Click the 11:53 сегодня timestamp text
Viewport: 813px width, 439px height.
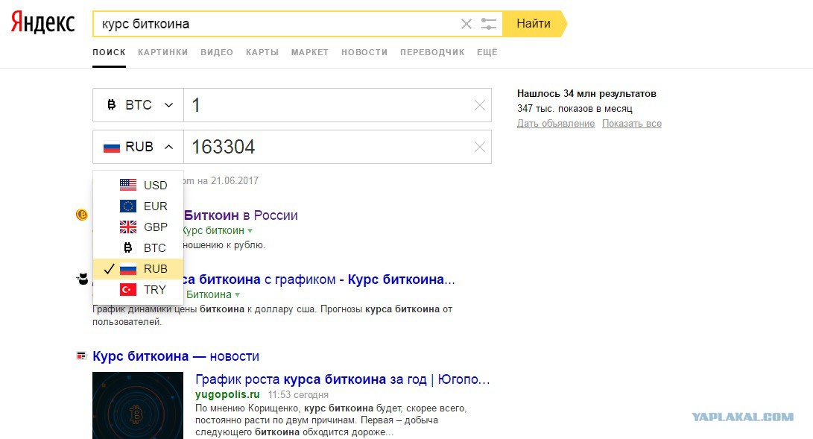(298, 395)
